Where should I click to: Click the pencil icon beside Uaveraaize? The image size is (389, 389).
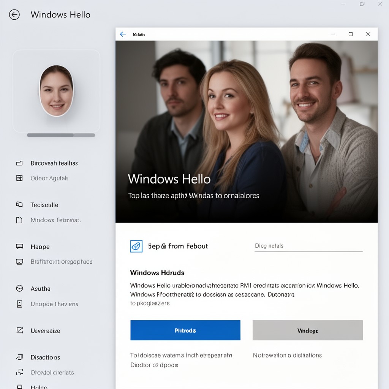pyautogui.click(x=20, y=330)
